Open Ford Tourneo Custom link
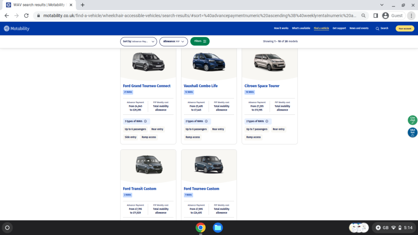Image resolution: width=418 pixels, height=235 pixels. pos(201,189)
